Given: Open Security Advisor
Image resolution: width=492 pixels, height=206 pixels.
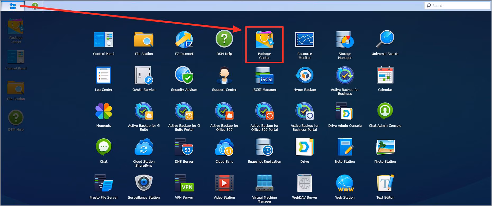Looking at the screenshot, I should tap(184, 79).
